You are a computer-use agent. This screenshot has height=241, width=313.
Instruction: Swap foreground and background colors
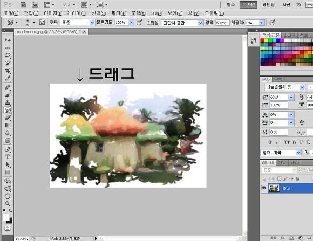pos(10,211)
